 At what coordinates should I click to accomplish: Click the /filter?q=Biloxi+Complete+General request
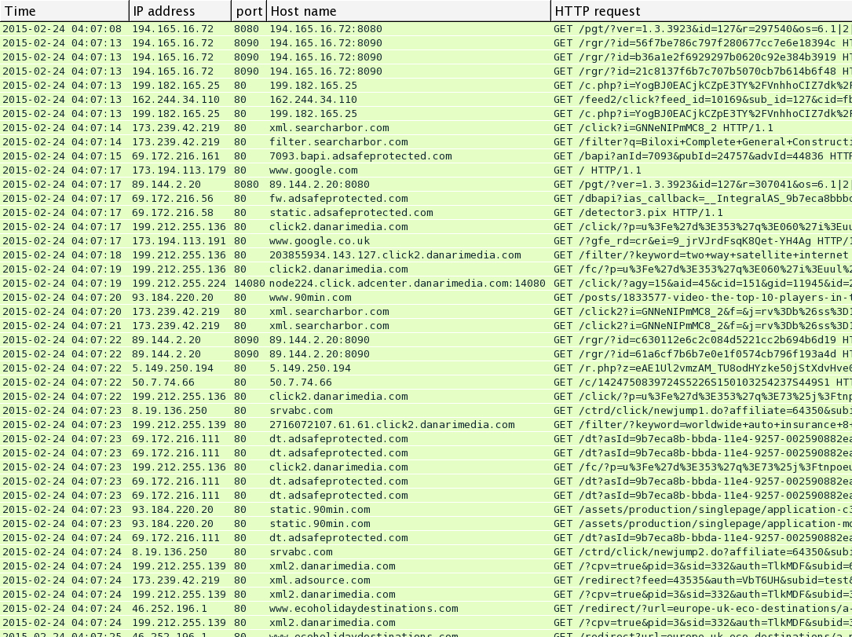tap(703, 142)
